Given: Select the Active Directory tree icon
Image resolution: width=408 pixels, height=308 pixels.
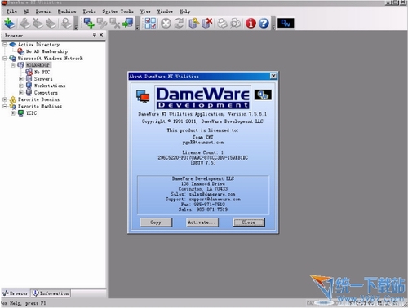Looking at the screenshot, I should click(12, 45).
